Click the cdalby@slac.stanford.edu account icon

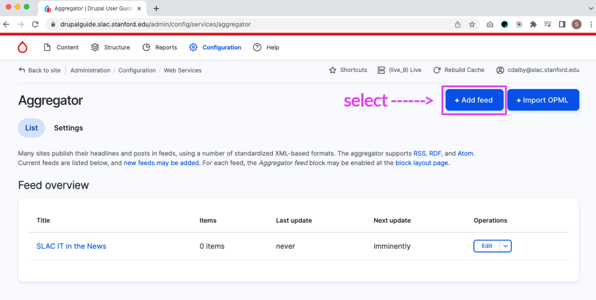click(500, 70)
